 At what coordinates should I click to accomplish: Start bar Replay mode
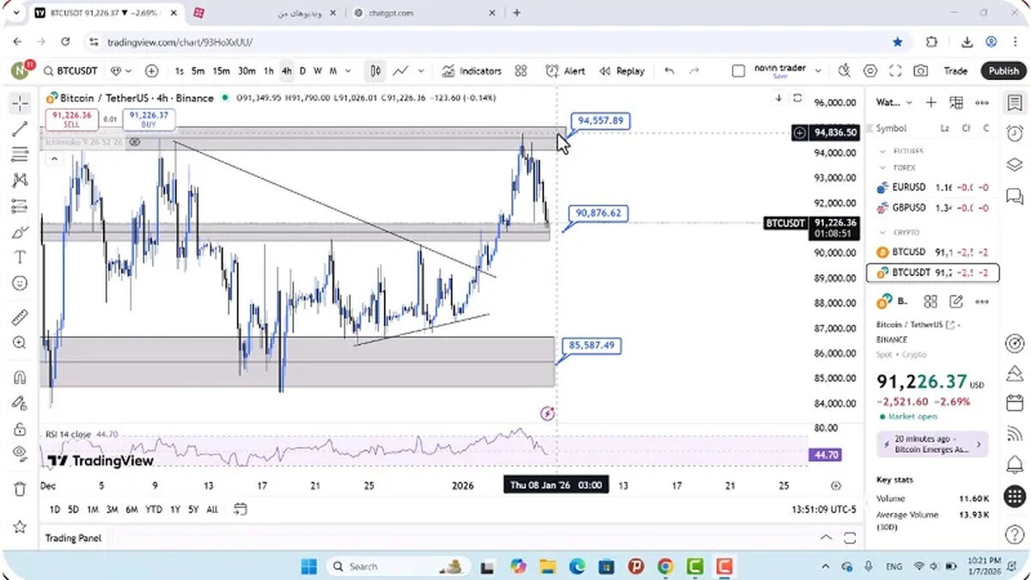(622, 71)
